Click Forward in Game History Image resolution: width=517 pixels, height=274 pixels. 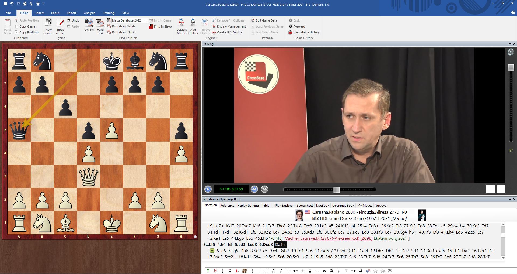[x=297, y=26]
